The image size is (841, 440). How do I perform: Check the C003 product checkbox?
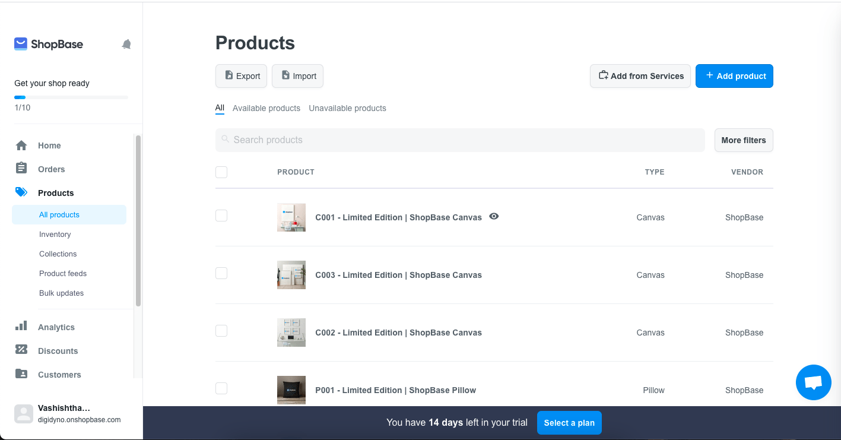tap(221, 273)
